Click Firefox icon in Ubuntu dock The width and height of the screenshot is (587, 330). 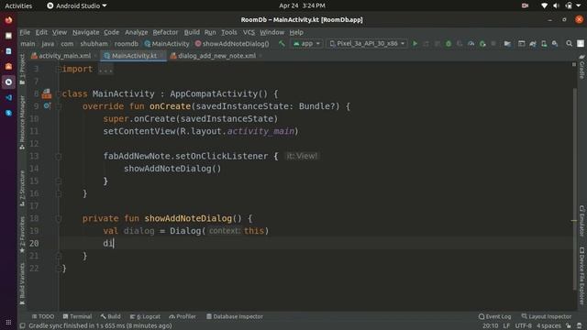[x=8, y=20]
